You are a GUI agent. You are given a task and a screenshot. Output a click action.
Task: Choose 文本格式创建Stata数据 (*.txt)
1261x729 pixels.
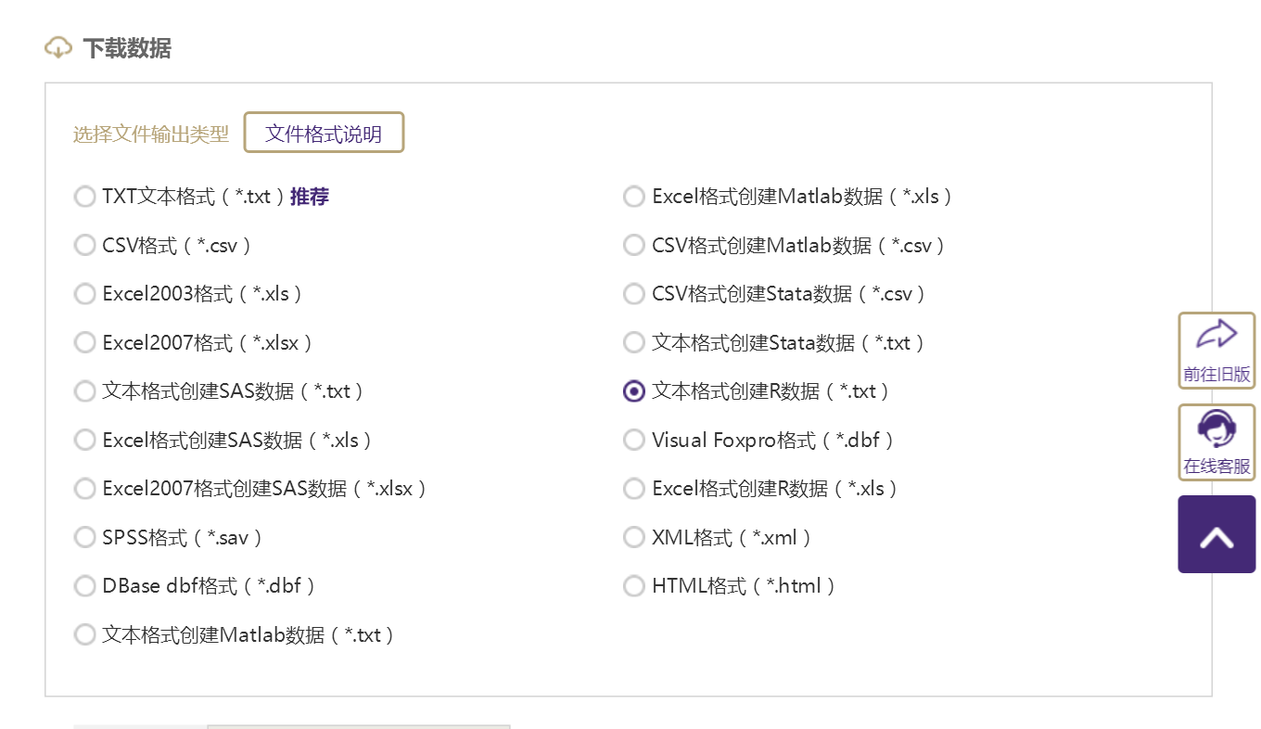[633, 342]
